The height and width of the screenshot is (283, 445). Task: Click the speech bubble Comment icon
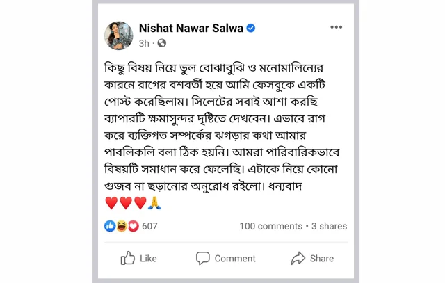(203, 259)
